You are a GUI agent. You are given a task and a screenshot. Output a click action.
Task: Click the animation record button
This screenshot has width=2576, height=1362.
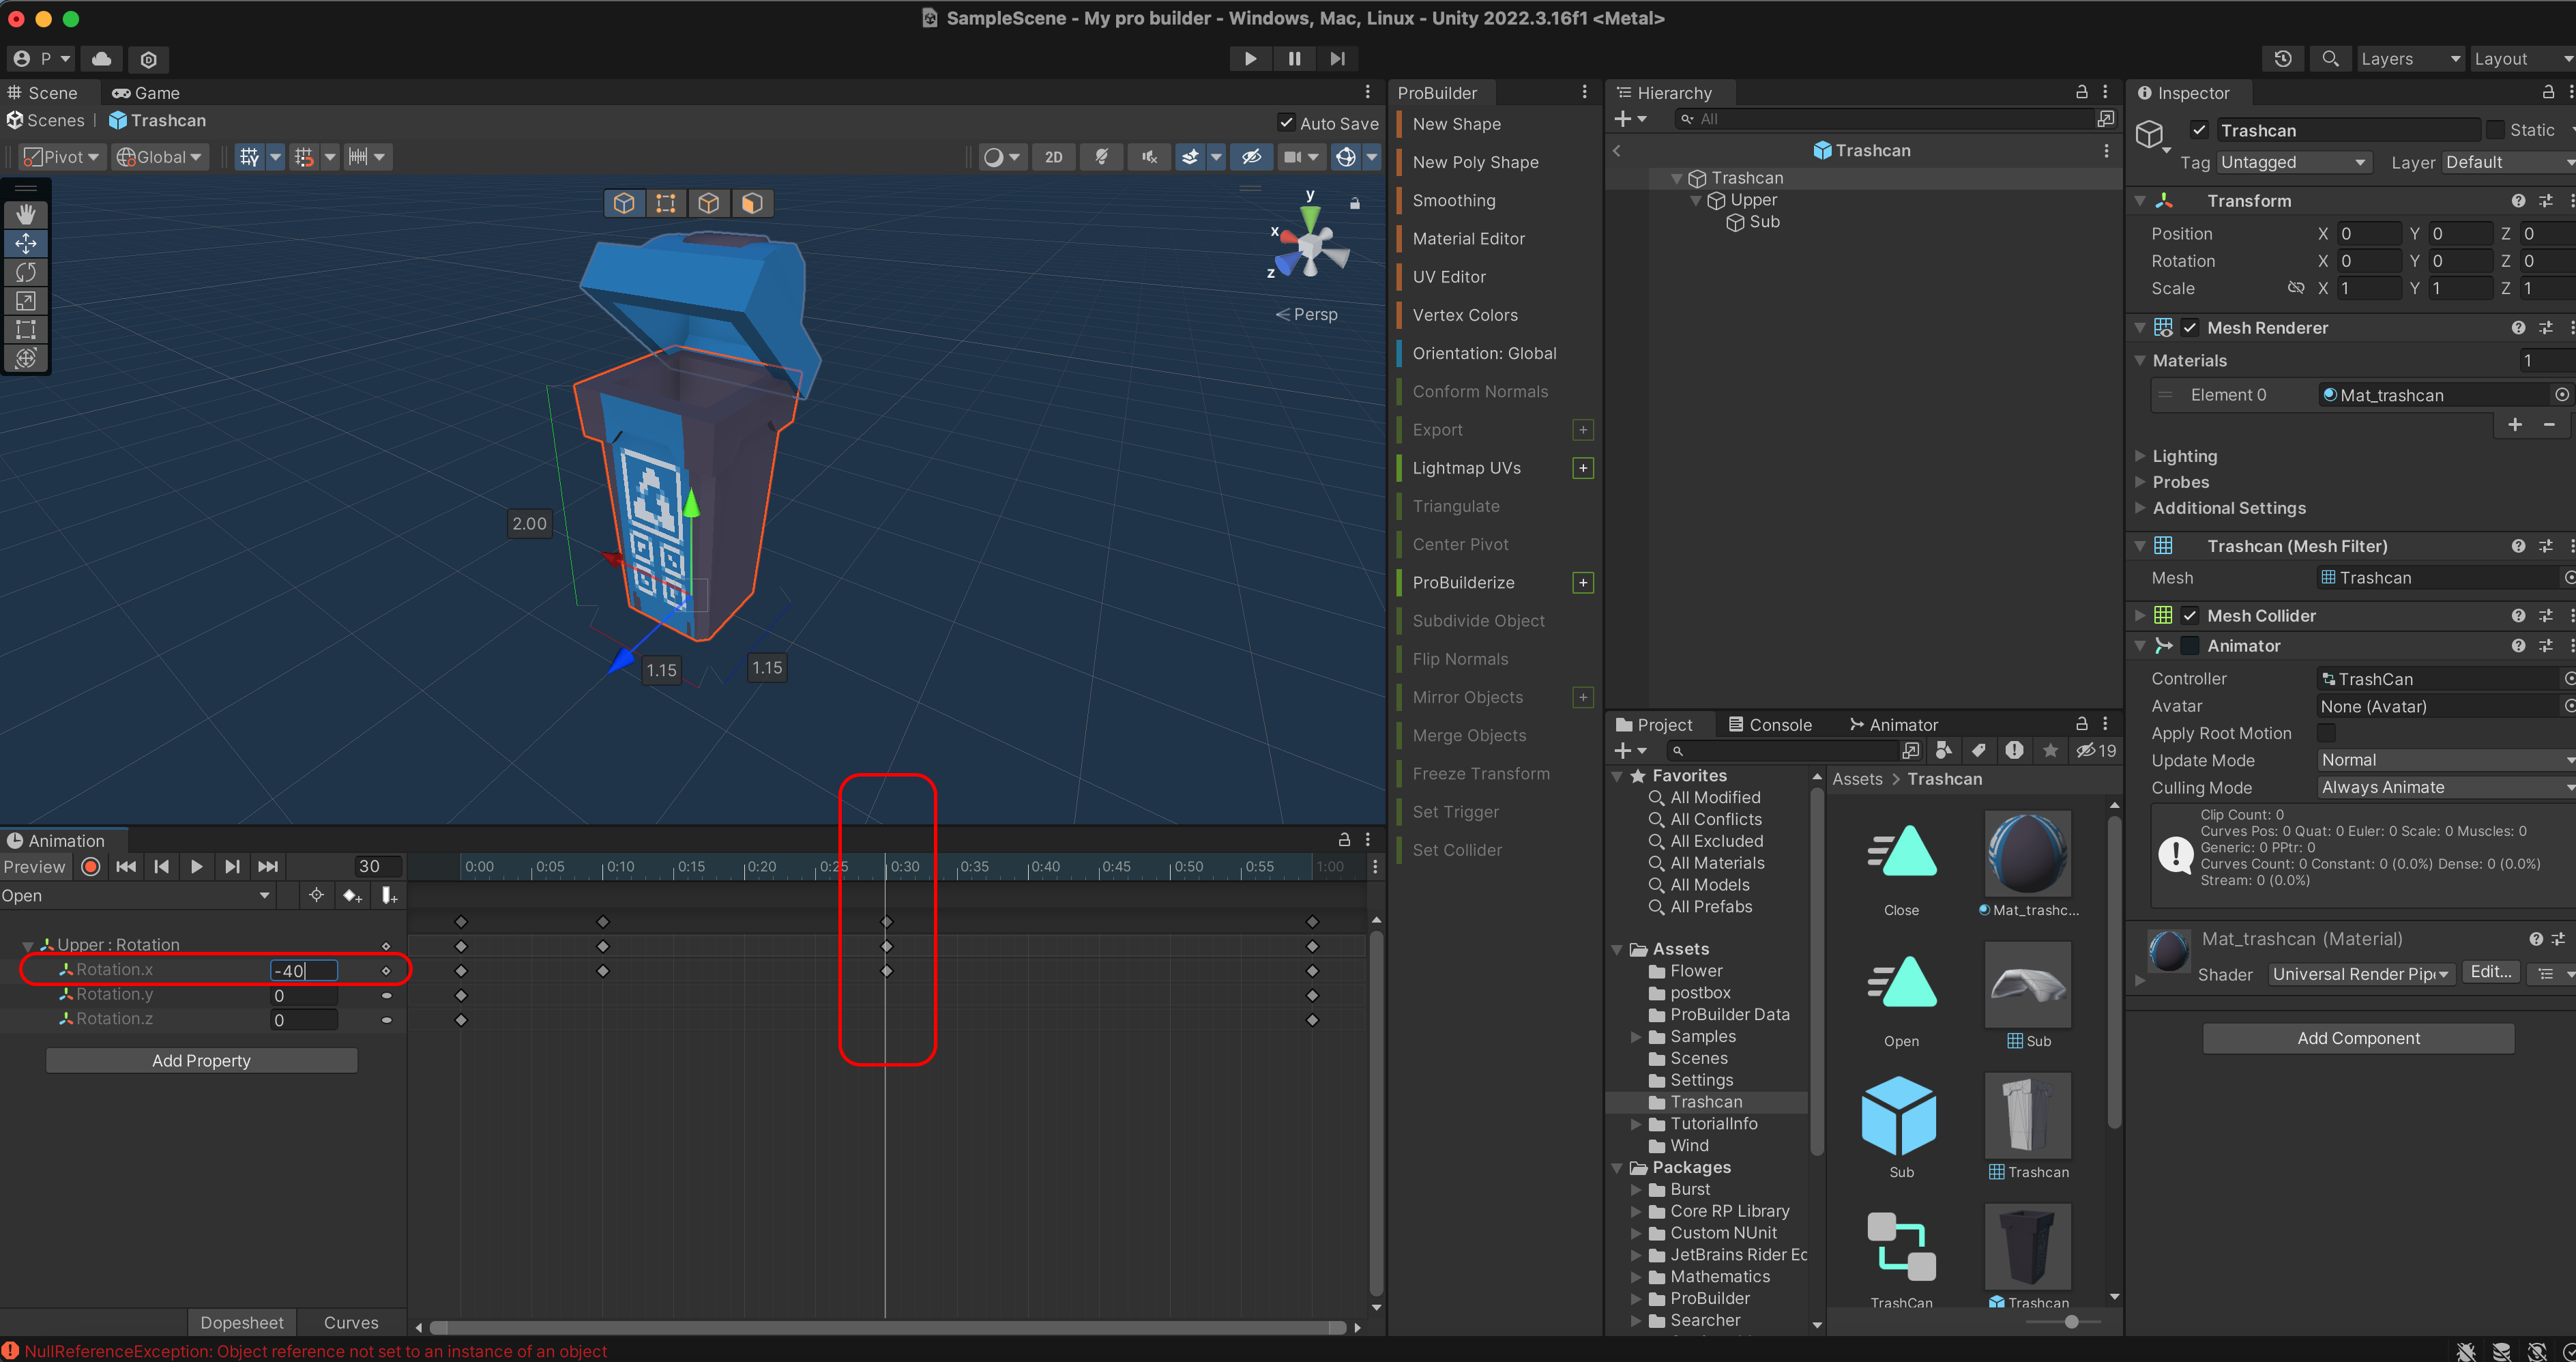[91, 867]
